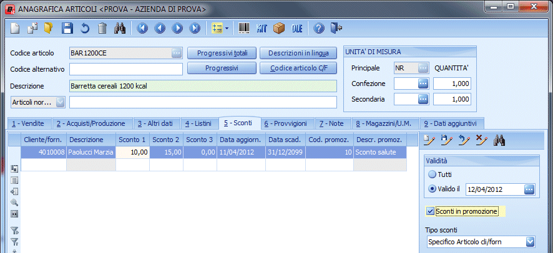This screenshot has width=553, height=253.
Task: Click the save discount row pencil icon
Action: coord(447,140)
